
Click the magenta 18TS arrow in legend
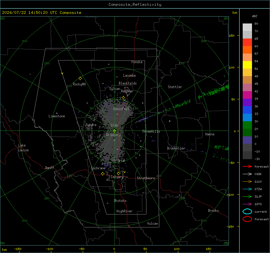(247, 204)
